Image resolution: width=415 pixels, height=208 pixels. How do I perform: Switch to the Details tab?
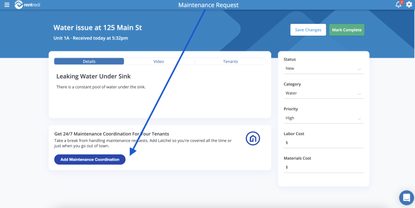[89, 62]
